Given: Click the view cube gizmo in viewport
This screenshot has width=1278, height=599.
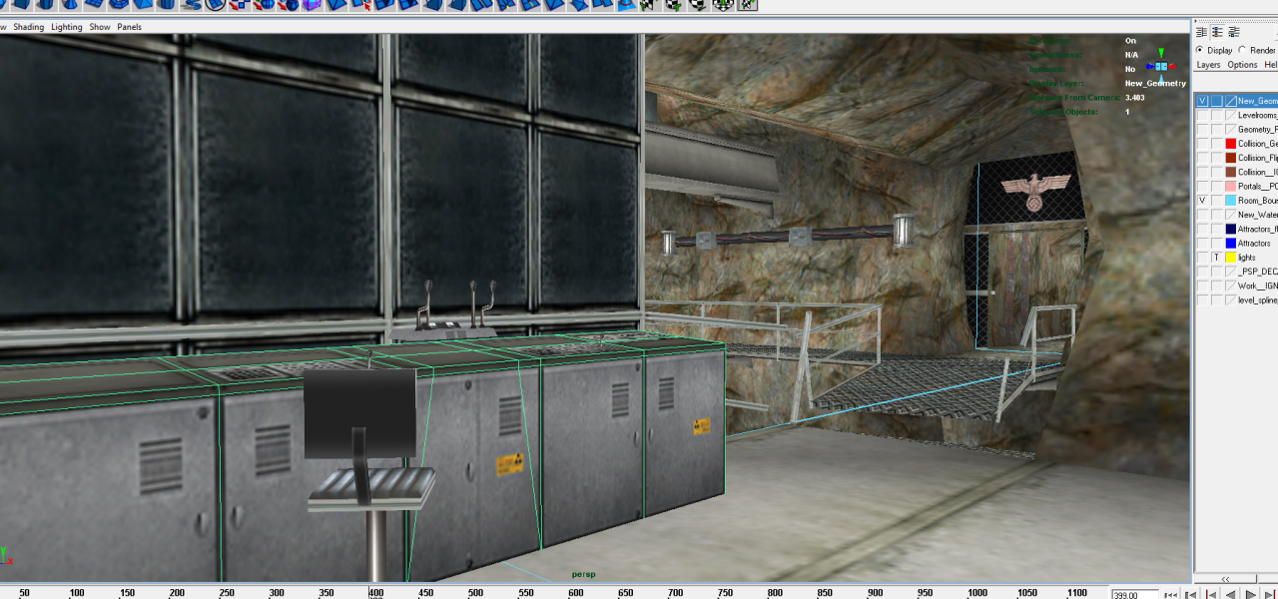Looking at the screenshot, I should [1160, 66].
